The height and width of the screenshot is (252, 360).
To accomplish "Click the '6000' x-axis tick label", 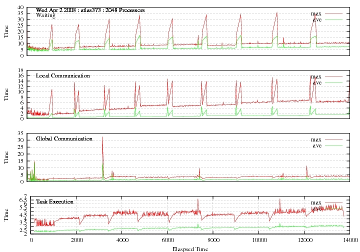I will [x=167, y=240].
